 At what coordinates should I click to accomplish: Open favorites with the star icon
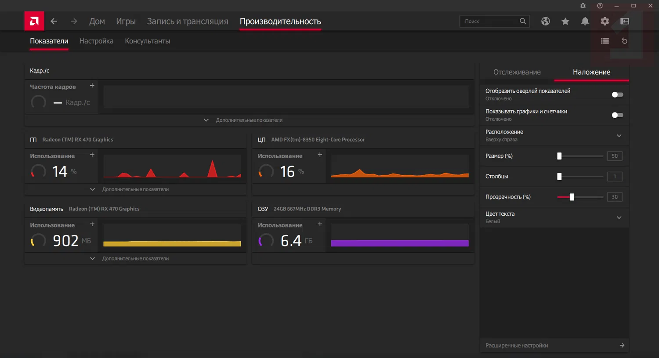(x=565, y=21)
